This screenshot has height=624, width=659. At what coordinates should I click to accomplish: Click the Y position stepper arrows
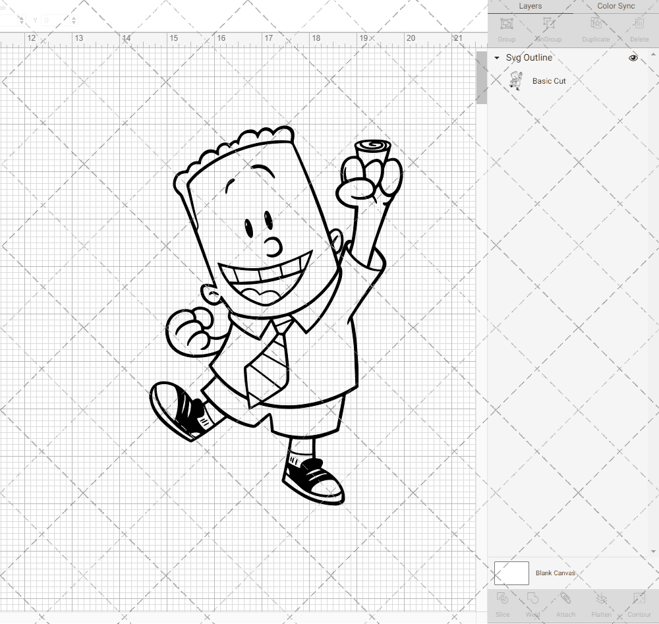tap(74, 20)
